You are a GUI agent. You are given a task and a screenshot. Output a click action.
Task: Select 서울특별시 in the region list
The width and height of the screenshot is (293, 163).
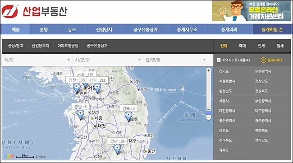tap(227, 81)
